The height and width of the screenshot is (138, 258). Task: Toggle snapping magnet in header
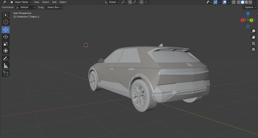pyautogui.click(x=130, y=2)
